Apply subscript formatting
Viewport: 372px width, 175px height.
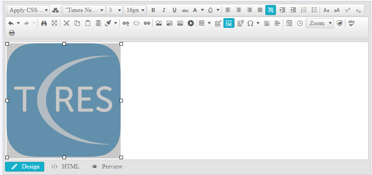click(x=358, y=10)
